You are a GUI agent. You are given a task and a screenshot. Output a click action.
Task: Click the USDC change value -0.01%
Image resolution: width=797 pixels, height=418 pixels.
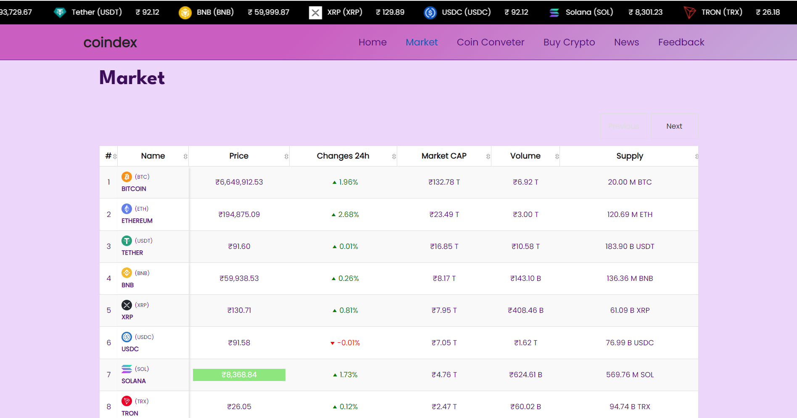coord(345,343)
